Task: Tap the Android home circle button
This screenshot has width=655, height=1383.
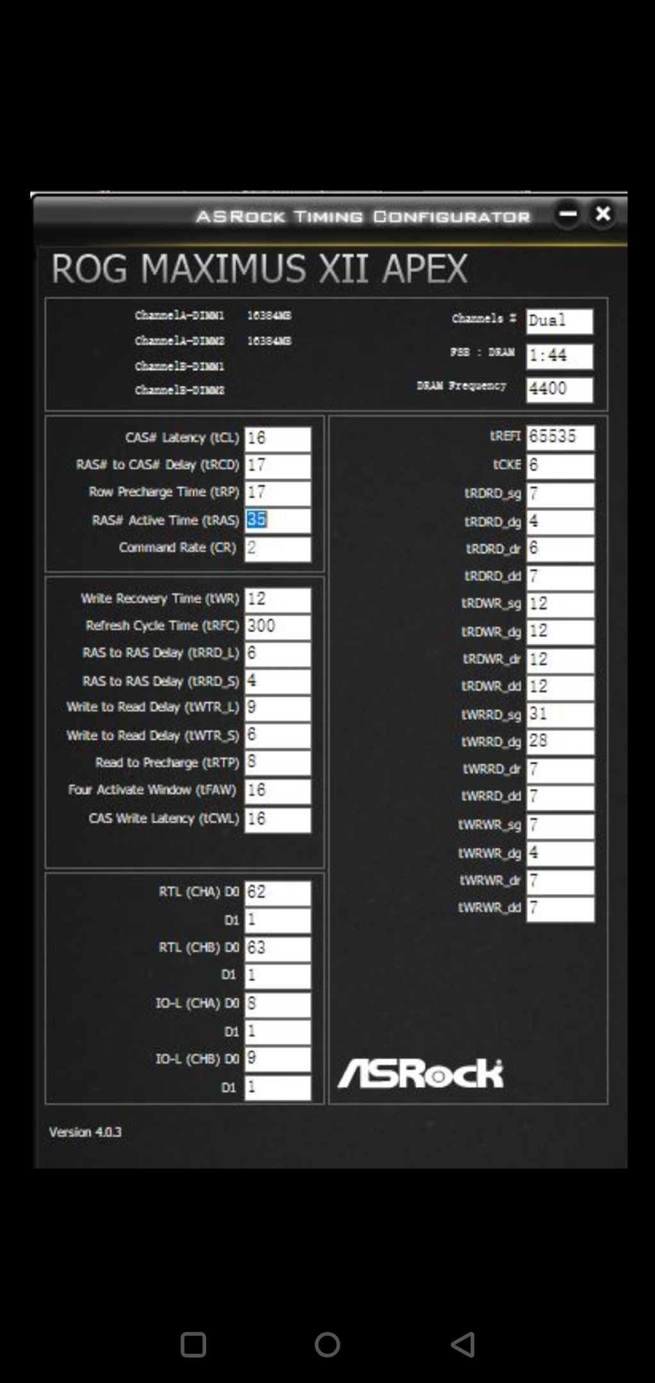Action: coord(327,1345)
